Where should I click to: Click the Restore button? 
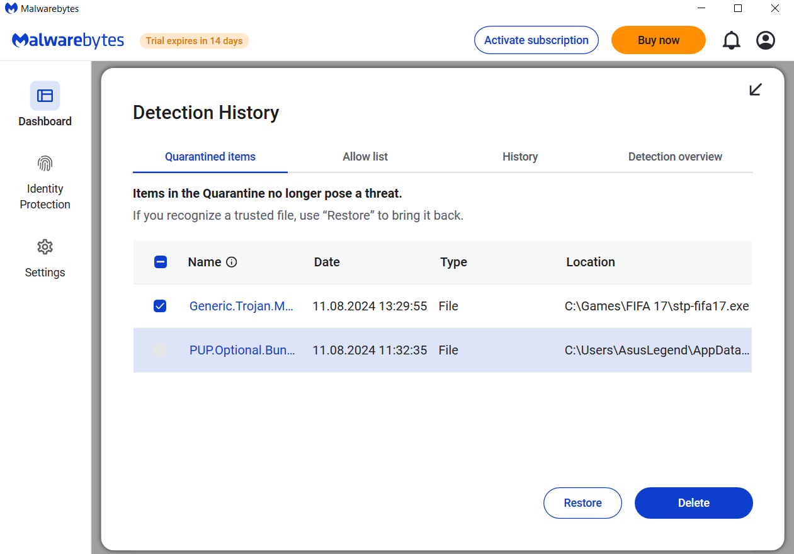582,503
